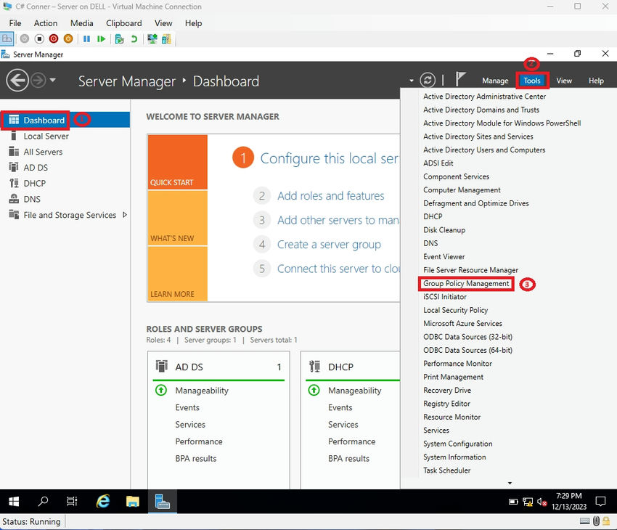
Task: Expand File and Storage Services submenu
Action: (x=125, y=215)
